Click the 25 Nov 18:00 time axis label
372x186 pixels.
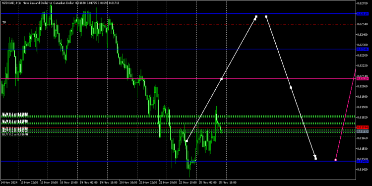pyautogui.click(x=228, y=183)
